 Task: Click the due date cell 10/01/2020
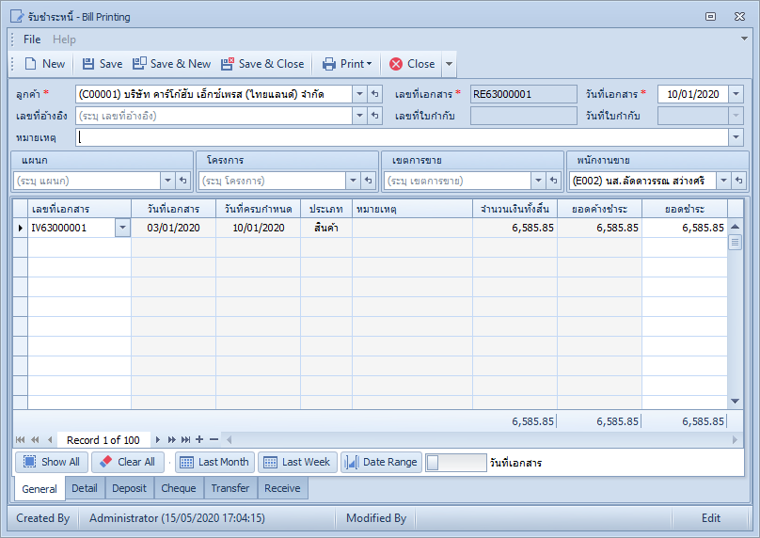259,228
